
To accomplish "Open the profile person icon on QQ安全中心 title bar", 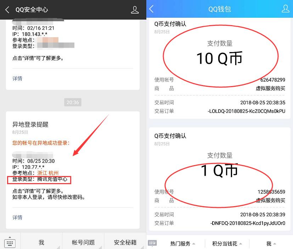I will (x=135, y=10).
